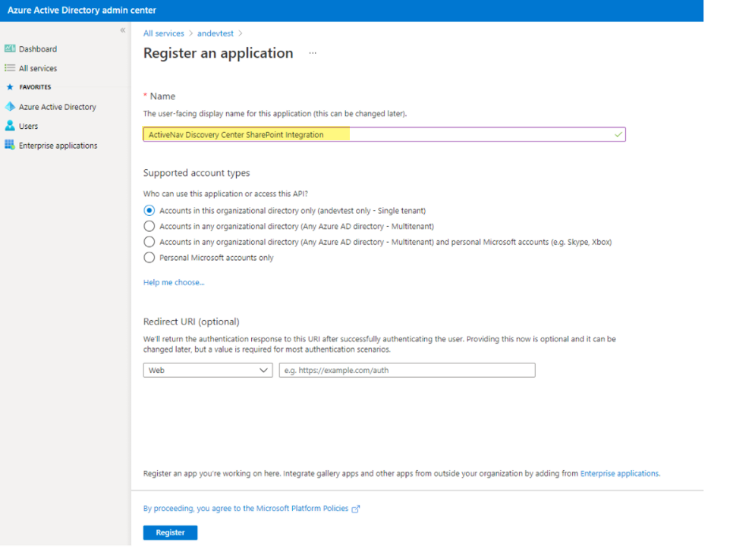Click the FAVORITES star icon
The image size is (755, 558).
click(9, 86)
